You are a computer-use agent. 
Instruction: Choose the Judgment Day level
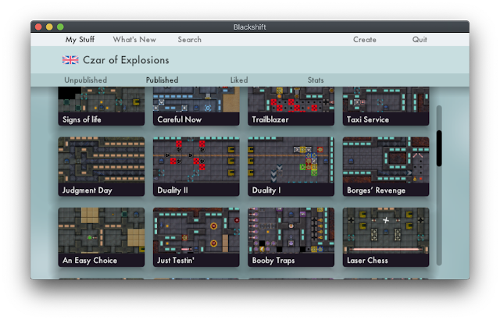(x=101, y=166)
